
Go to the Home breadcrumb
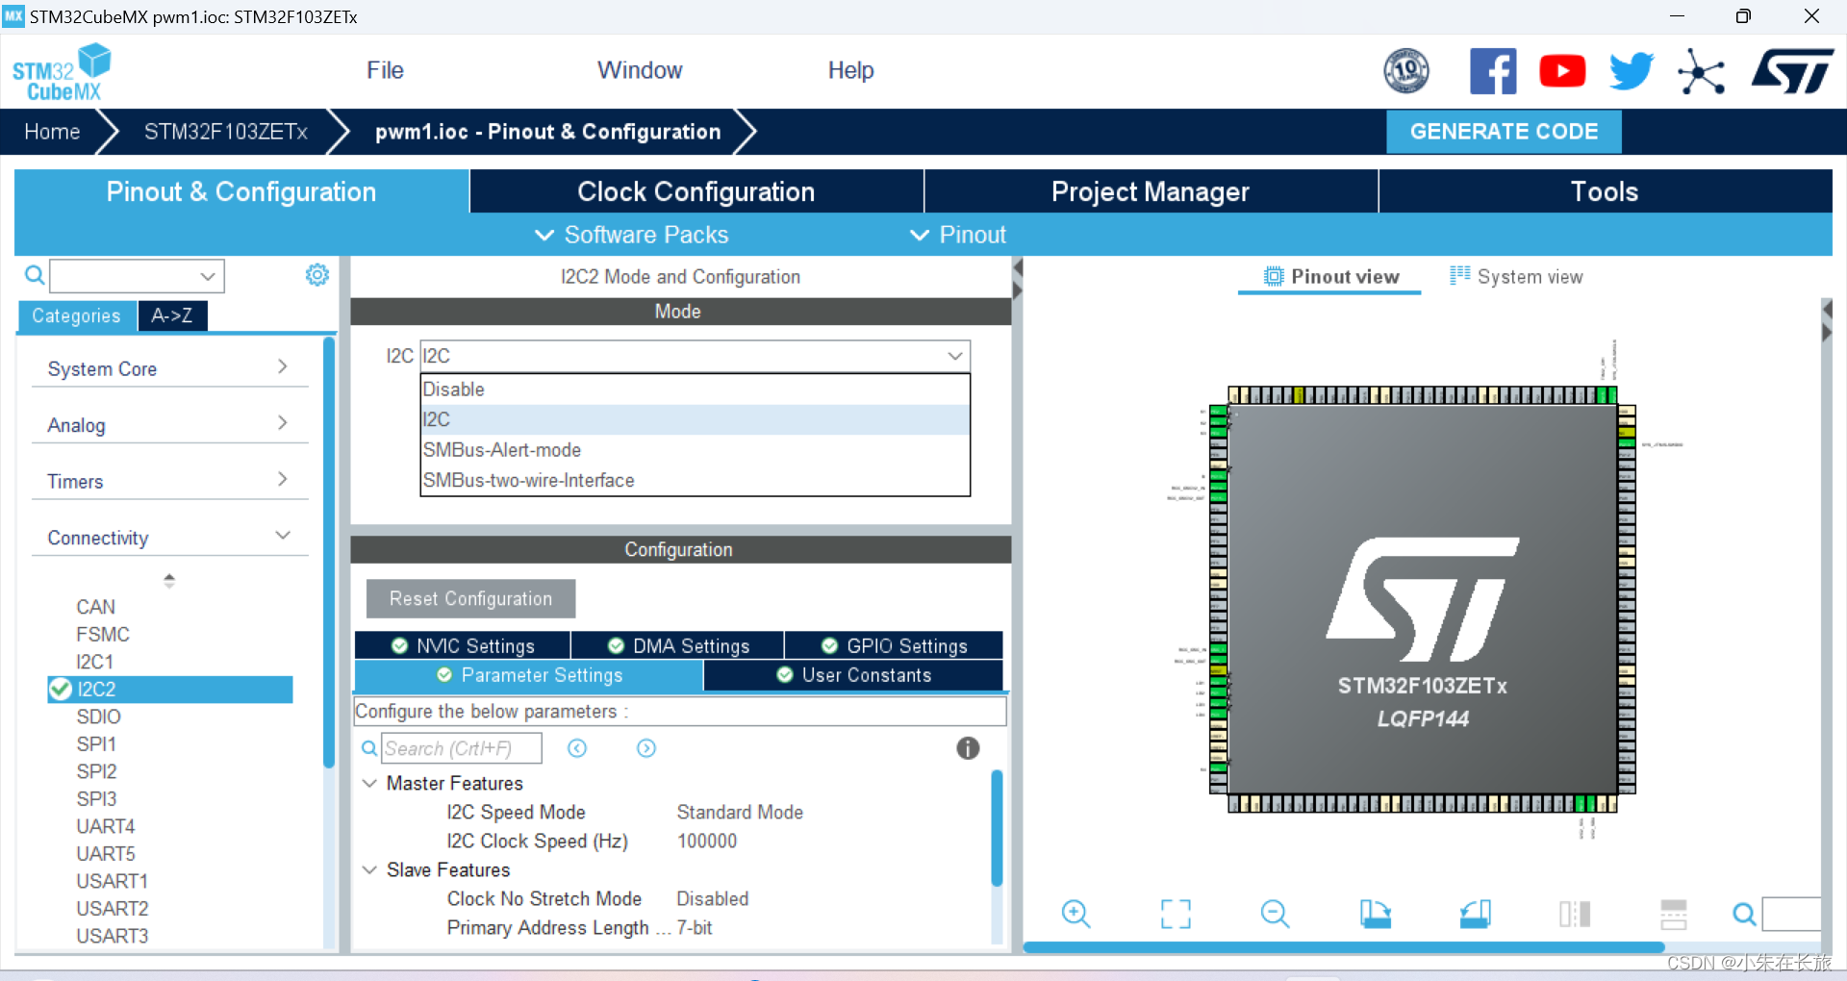point(52,132)
